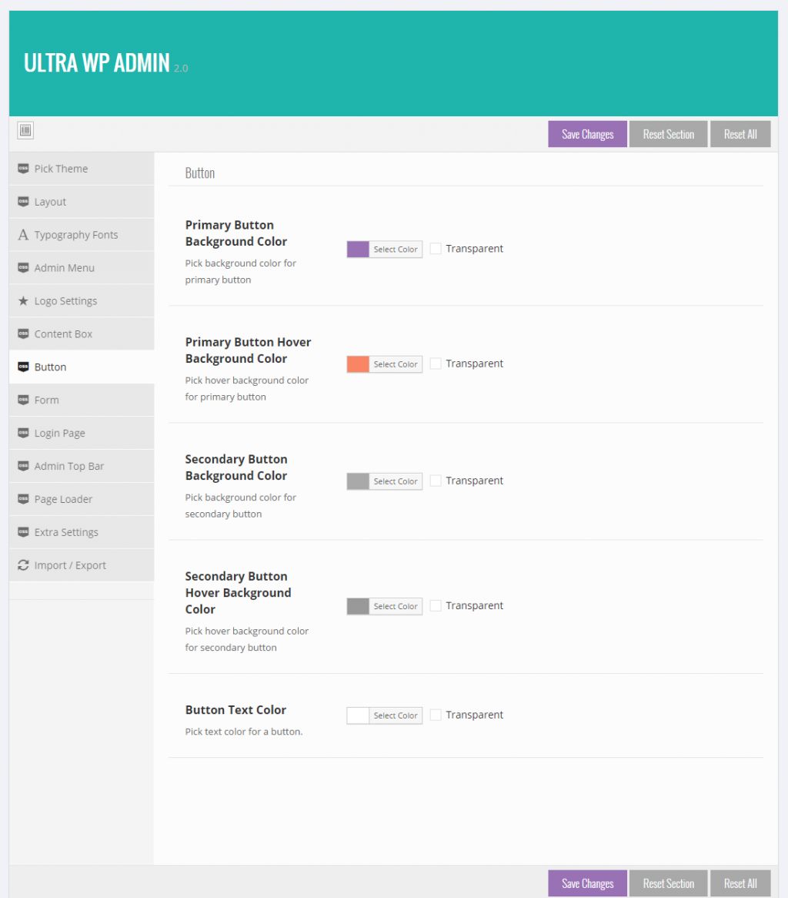Click the CSS icon beside Login Page
The width and height of the screenshot is (788, 898).
[23, 433]
